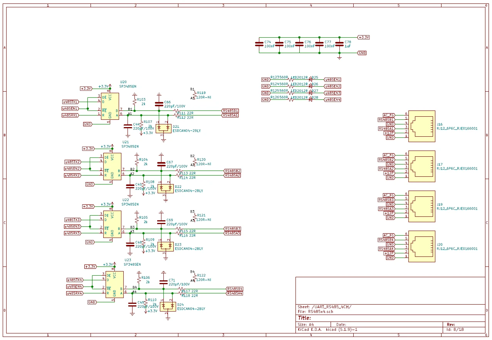Select the R105 2k resistor symbol

coord(137,219)
